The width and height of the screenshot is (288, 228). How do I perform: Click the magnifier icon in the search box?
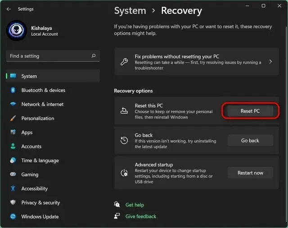94,56
